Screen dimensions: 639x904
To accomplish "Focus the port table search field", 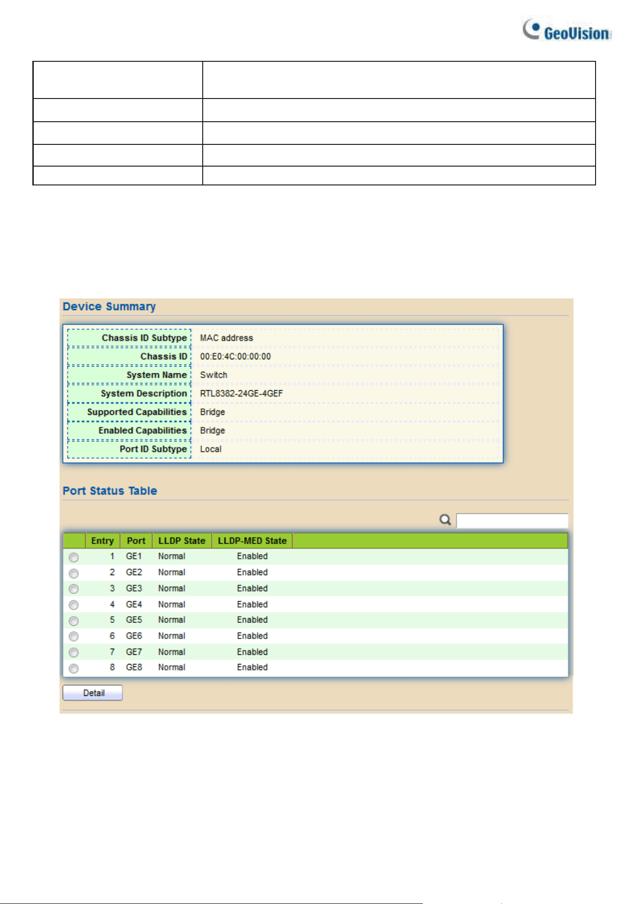I will pyautogui.click(x=512, y=521).
